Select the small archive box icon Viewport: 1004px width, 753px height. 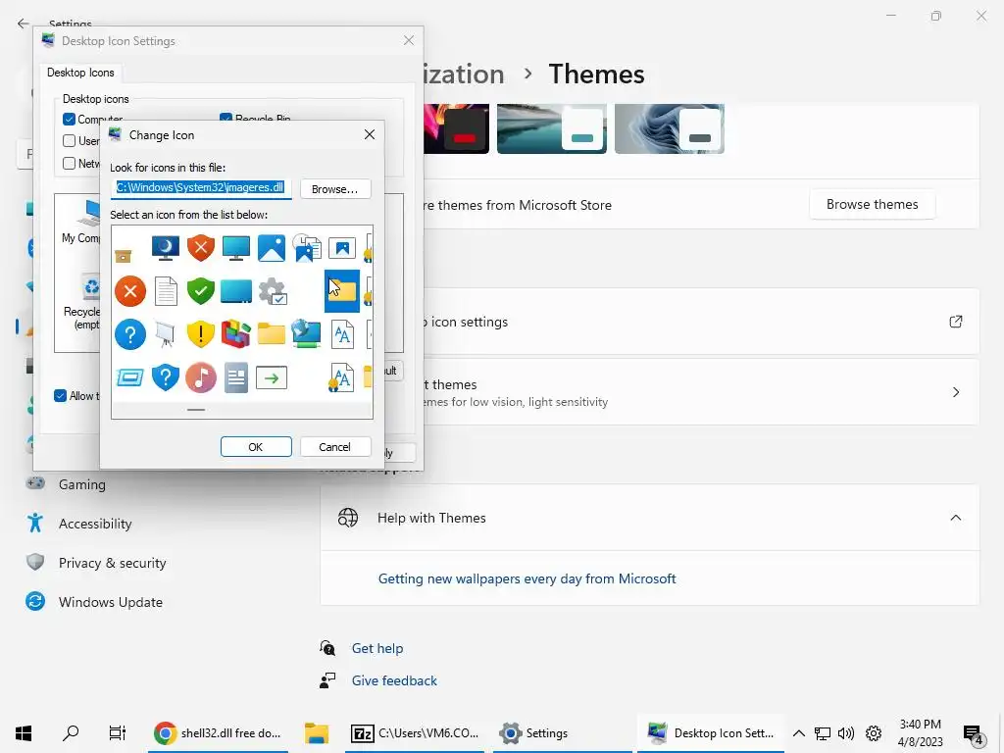pos(123,256)
